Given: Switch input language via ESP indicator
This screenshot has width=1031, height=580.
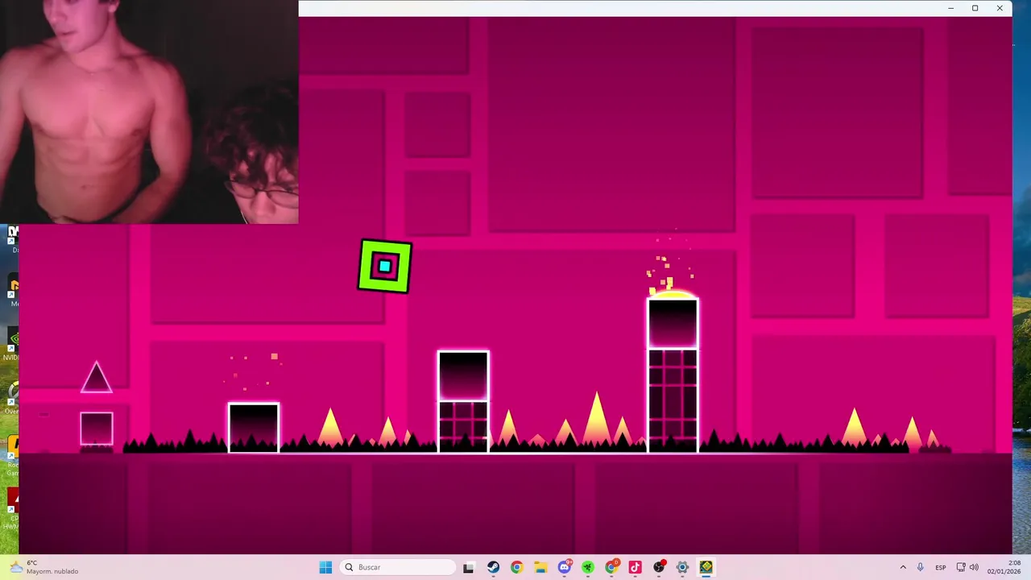Looking at the screenshot, I should [941, 567].
